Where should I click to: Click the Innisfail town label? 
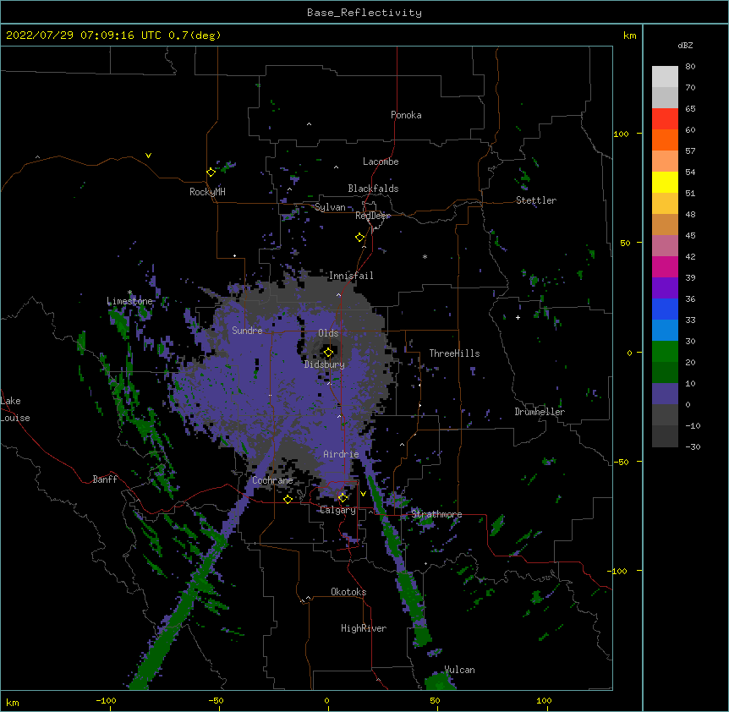coord(351,276)
